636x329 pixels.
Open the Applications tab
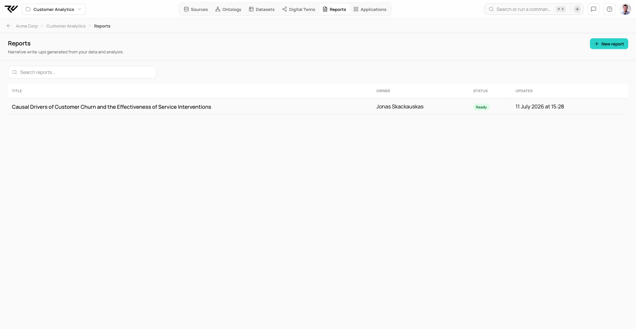tap(370, 9)
